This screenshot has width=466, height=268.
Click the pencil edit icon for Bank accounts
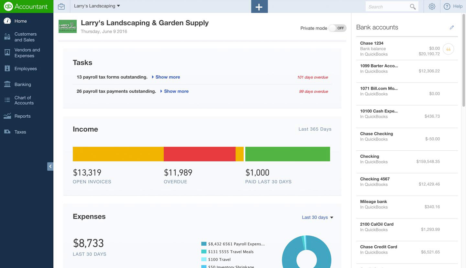(452, 27)
